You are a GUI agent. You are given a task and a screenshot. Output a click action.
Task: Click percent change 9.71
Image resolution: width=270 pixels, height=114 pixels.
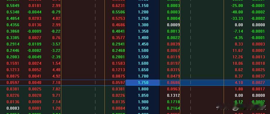tap(56, 96)
